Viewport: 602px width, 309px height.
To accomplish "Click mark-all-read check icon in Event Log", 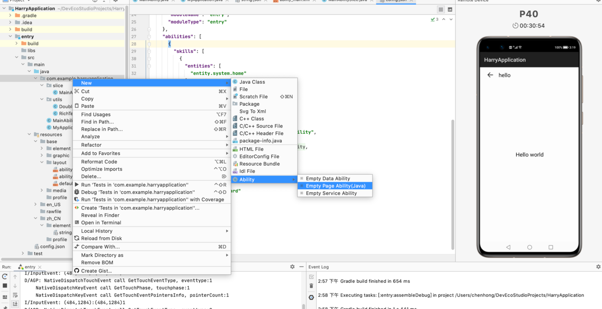I will click(311, 276).
